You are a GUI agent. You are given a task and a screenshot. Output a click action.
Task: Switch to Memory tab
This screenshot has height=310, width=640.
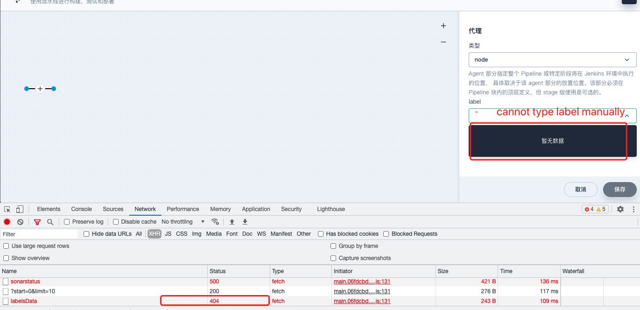tap(220, 209)
